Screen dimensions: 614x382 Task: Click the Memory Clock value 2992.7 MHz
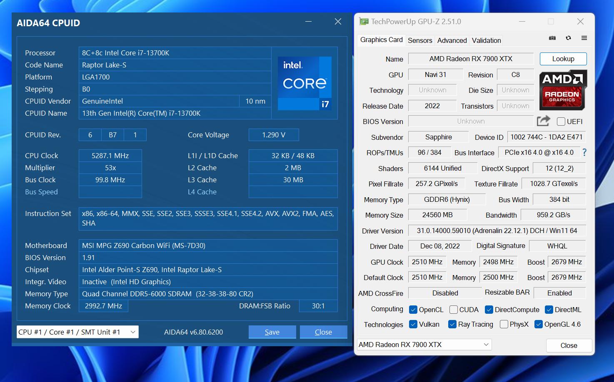(103, 306)
